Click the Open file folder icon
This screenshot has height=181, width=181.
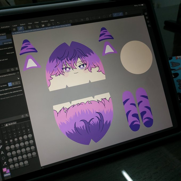coord(43,25)
